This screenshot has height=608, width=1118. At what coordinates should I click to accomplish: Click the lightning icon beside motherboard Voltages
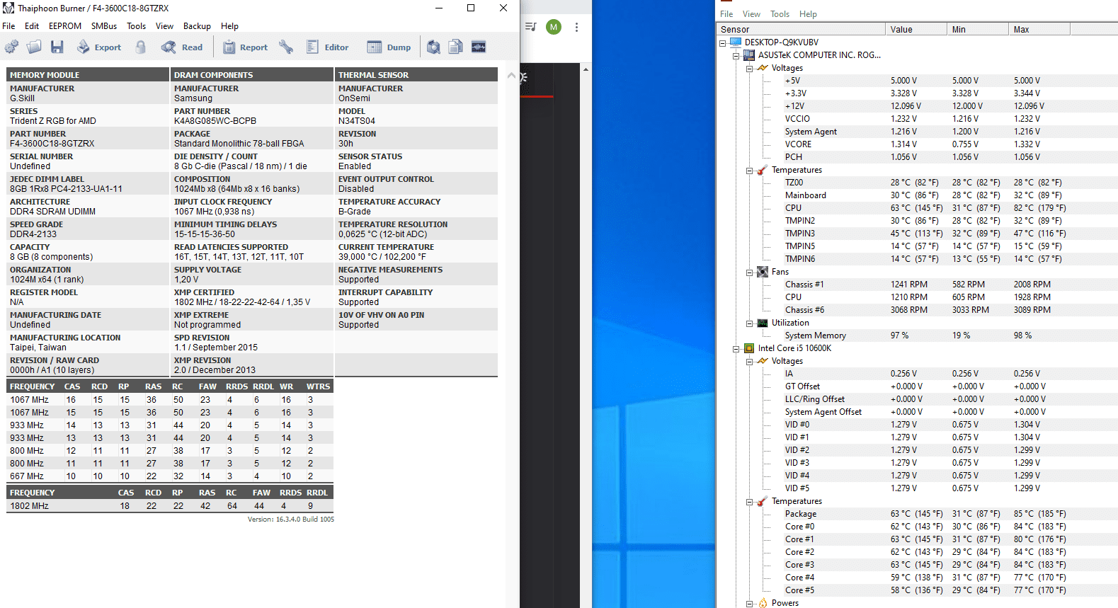tap(763, 68)
